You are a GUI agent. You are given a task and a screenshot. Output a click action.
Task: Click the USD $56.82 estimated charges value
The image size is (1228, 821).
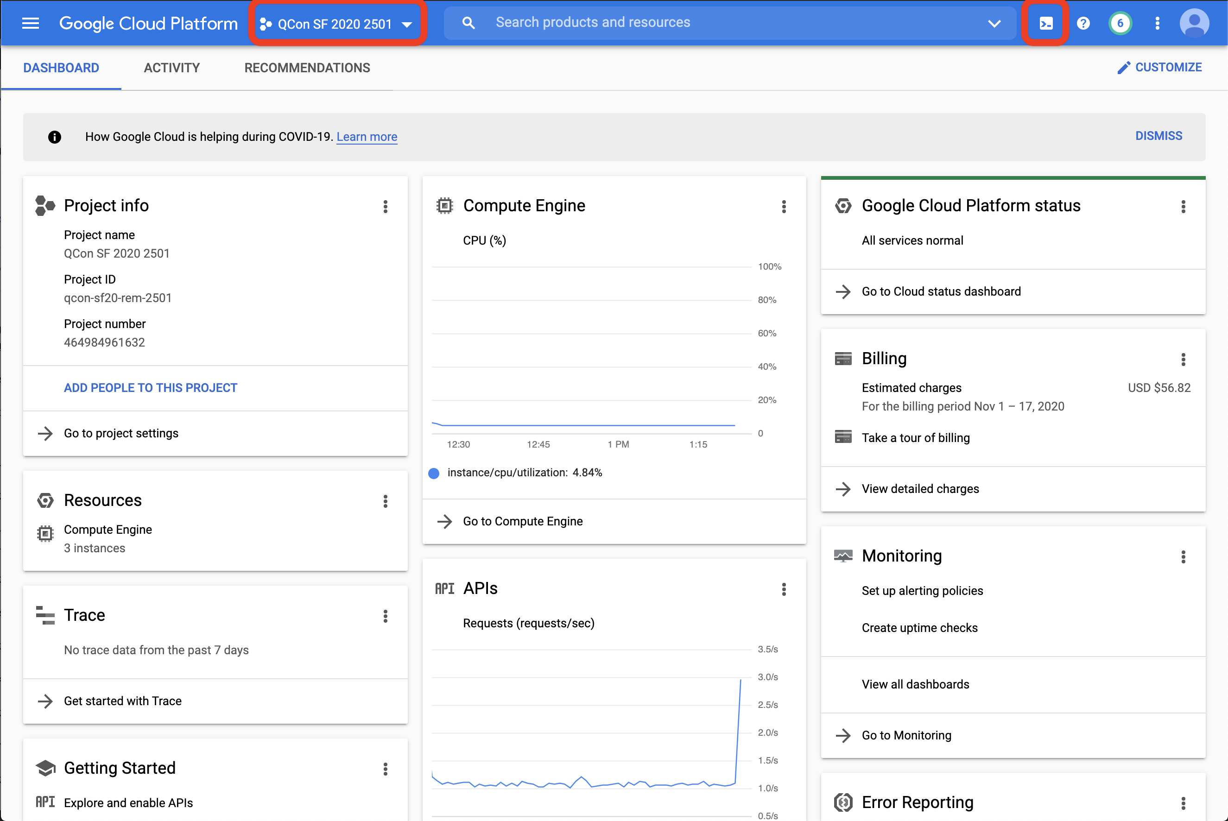coord(1159,388)
